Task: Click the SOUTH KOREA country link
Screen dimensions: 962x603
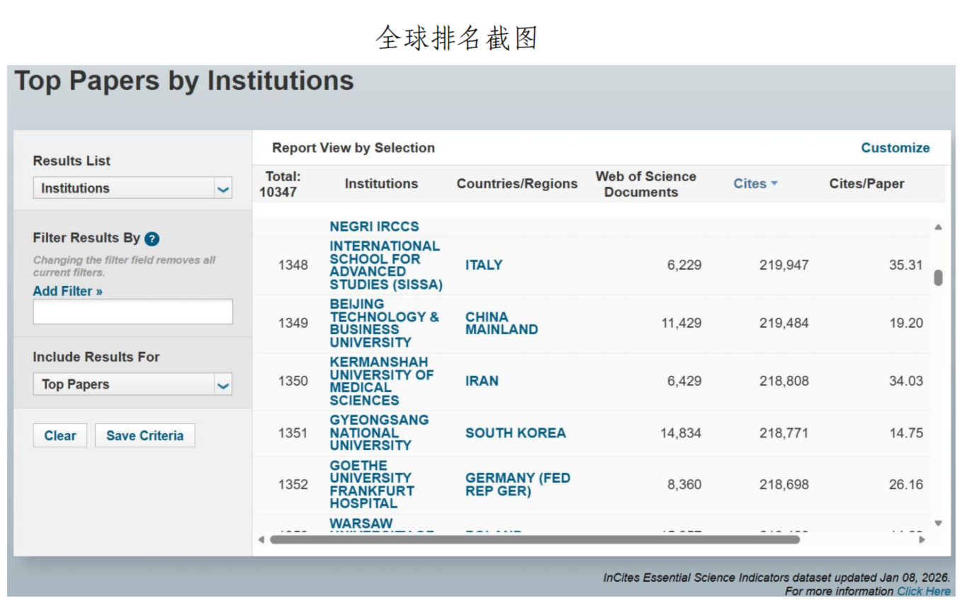Action: pos(515,433)
